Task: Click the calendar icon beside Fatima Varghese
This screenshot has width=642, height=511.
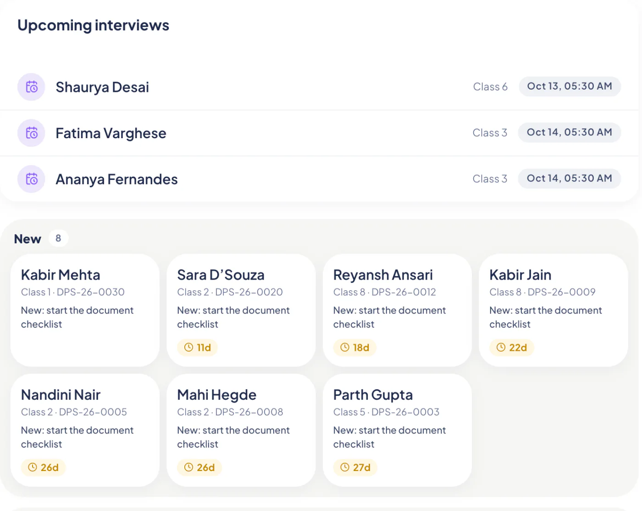Action: click(x=31, y=133)
